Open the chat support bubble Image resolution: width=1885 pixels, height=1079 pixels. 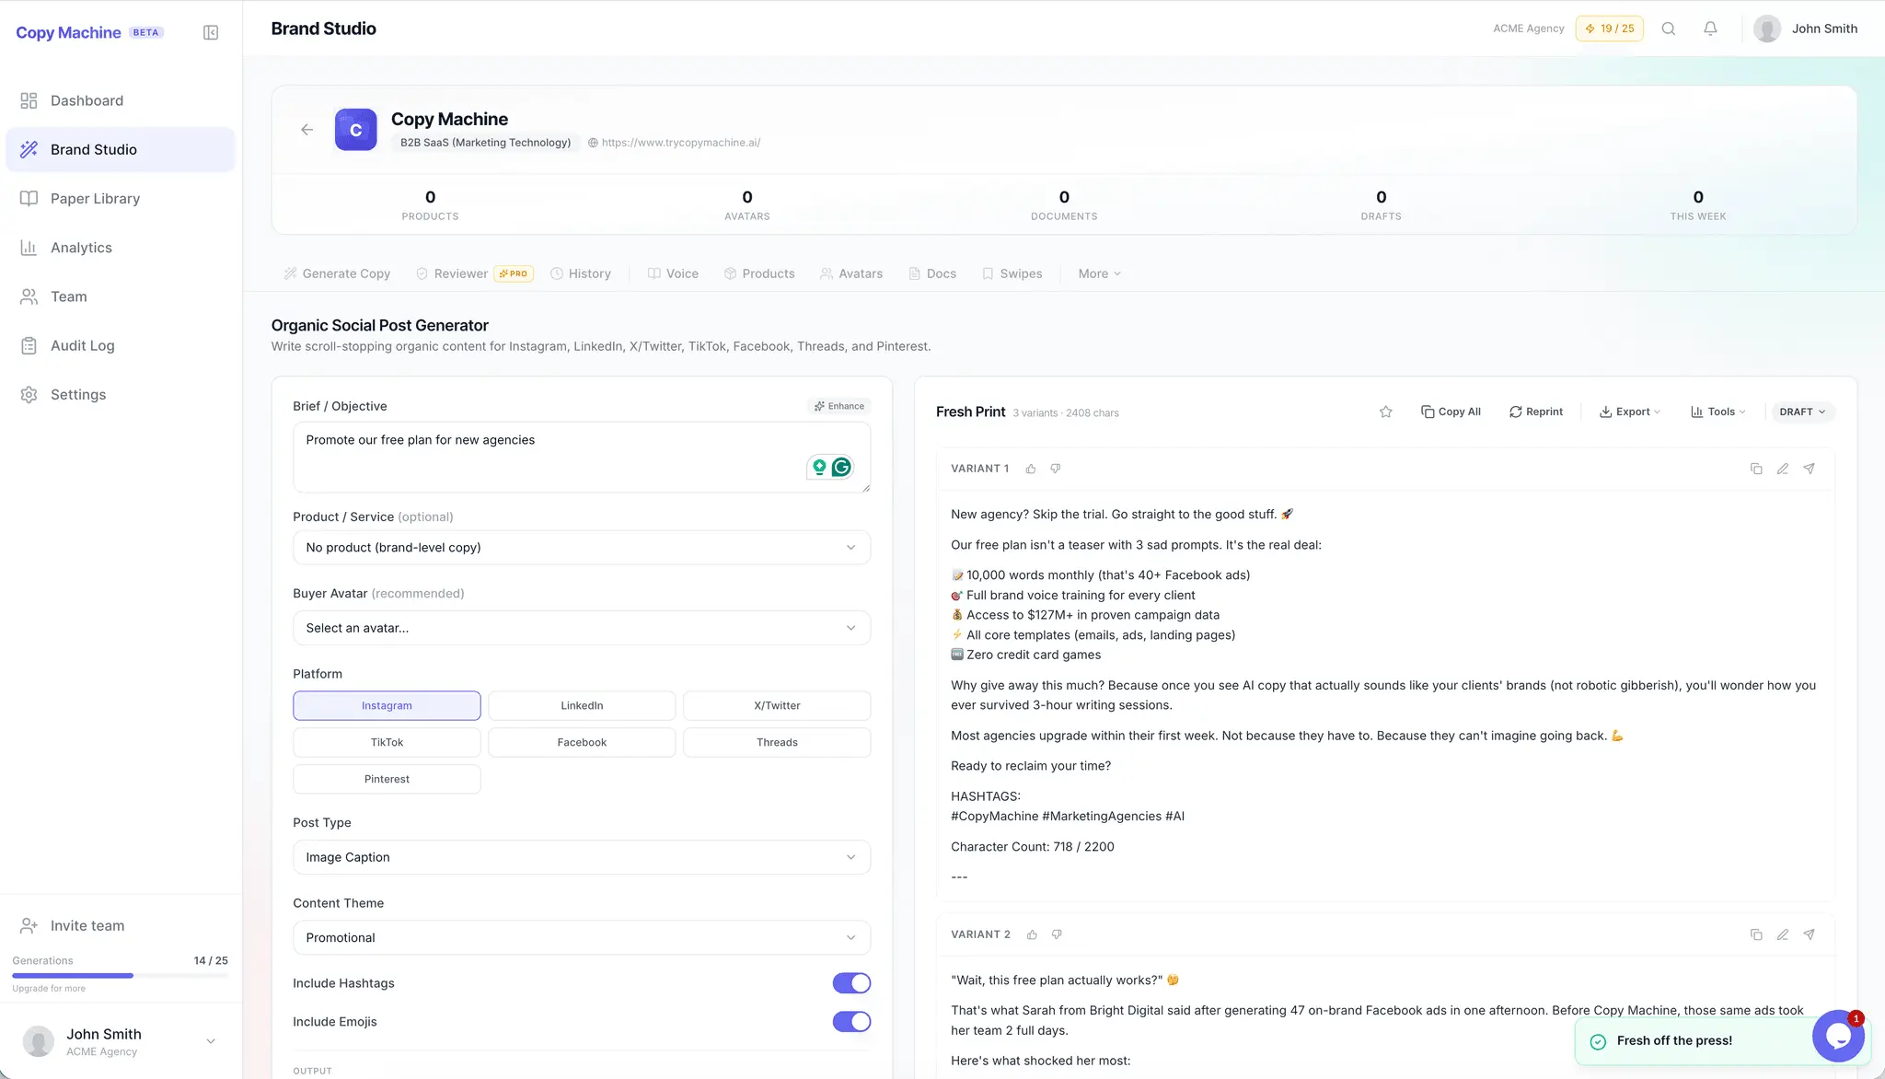(1838, 1036)
